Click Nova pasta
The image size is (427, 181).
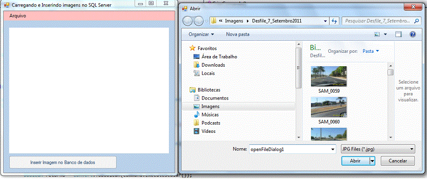[x=238, y=35]
